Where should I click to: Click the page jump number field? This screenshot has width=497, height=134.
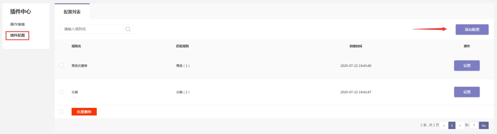click(x=474, y=126)
